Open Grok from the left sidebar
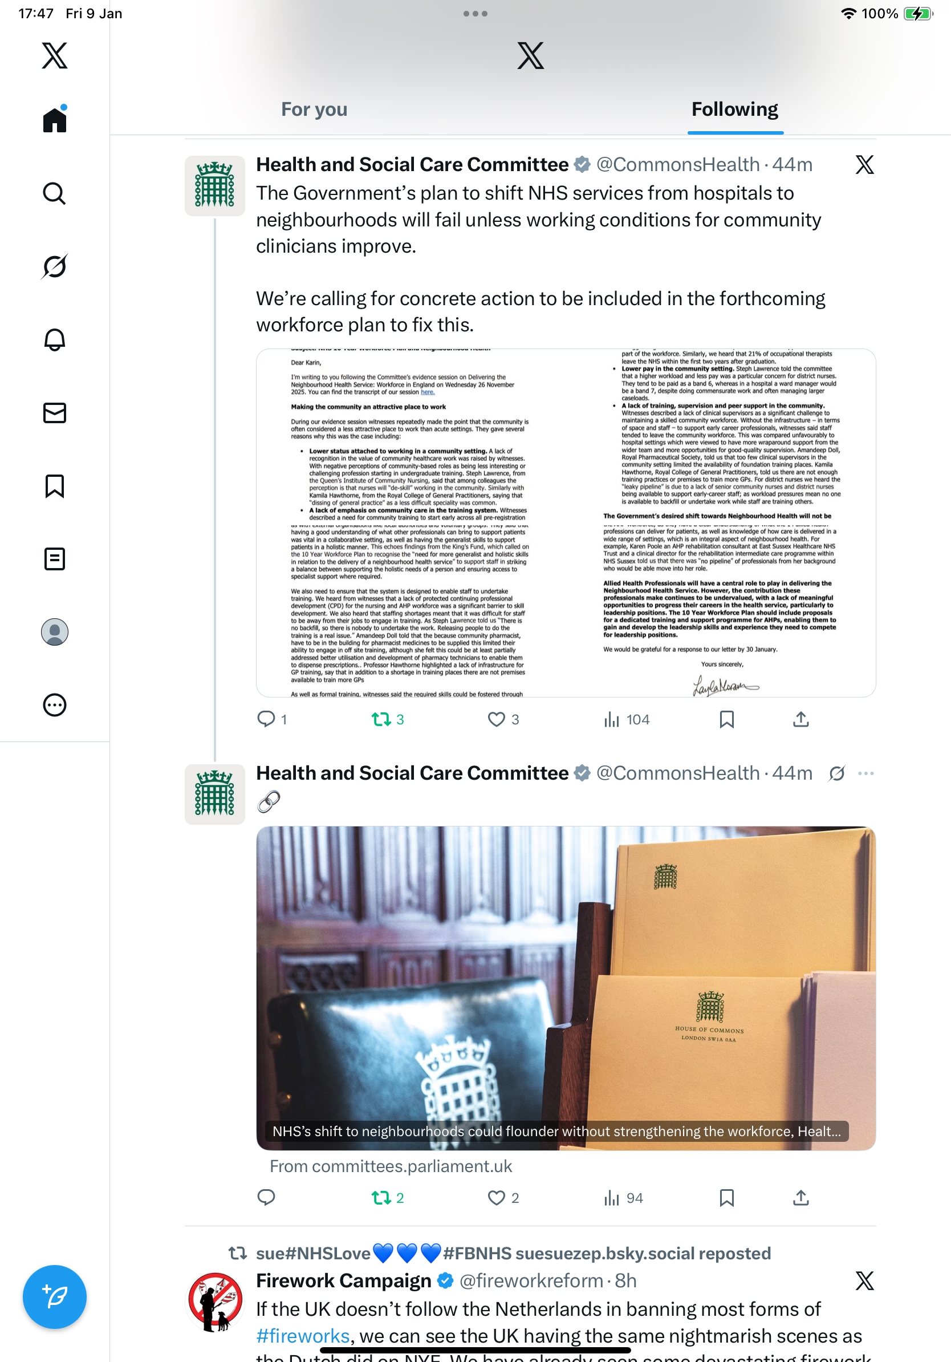 click(54, 266)
